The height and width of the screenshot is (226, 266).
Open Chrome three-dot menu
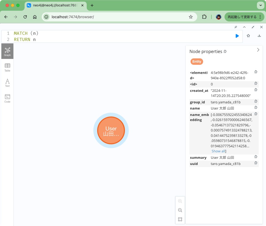[260, 17]
